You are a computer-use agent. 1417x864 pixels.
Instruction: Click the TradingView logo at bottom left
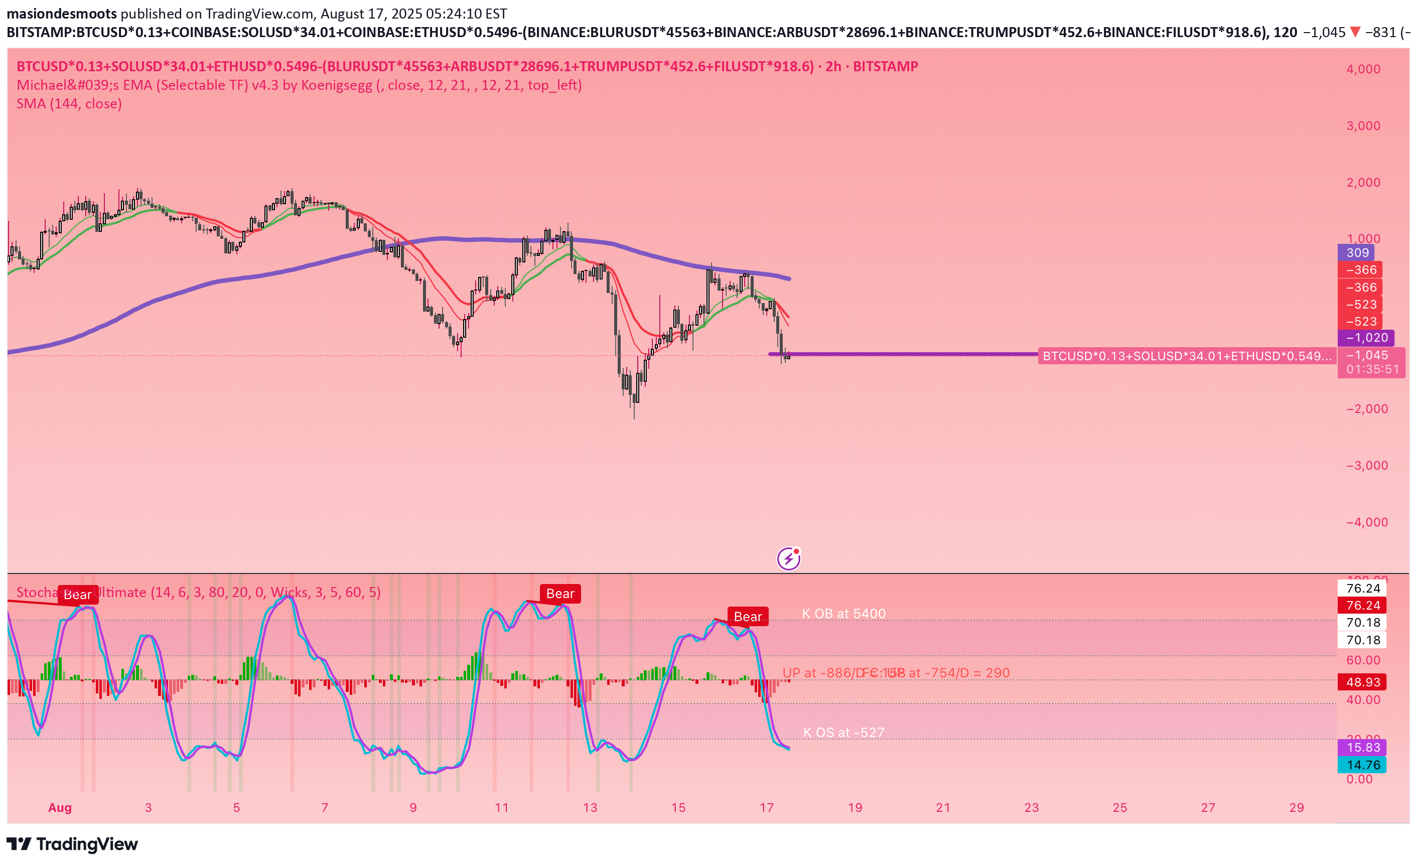pyautogui.click(x=72, y=844)
